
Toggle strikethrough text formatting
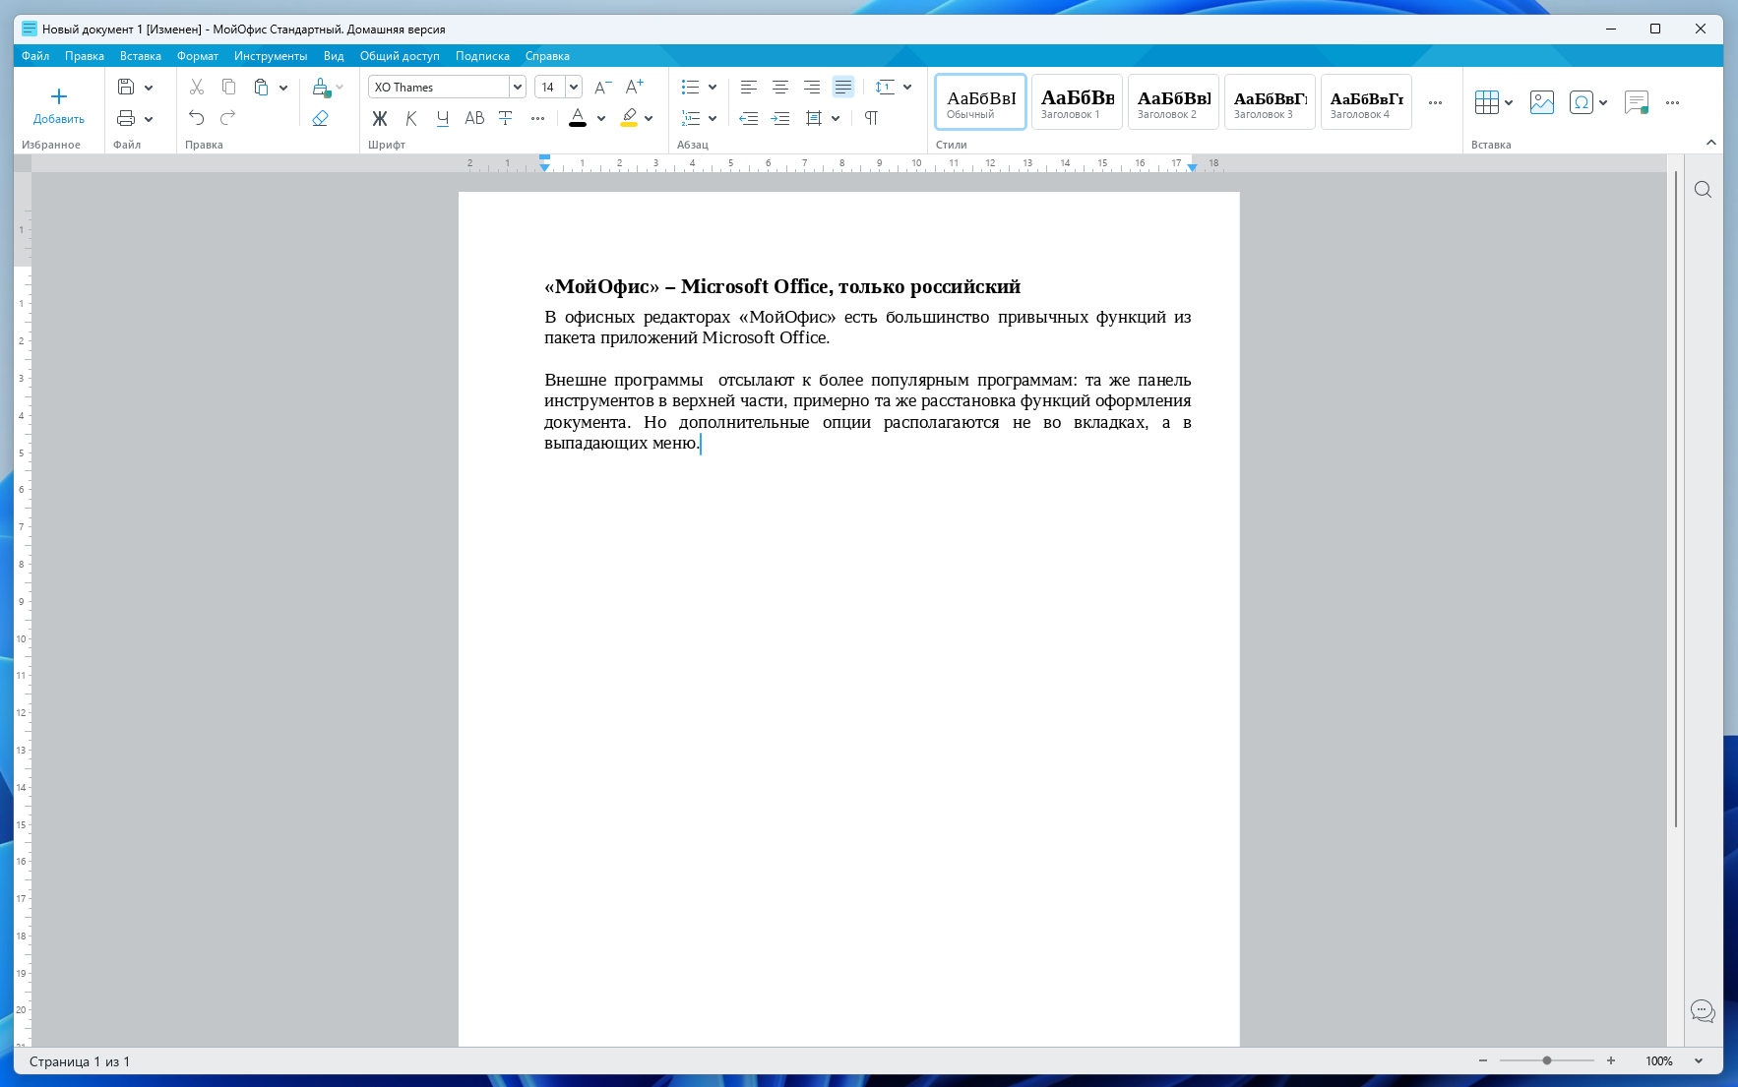(506, 118)
